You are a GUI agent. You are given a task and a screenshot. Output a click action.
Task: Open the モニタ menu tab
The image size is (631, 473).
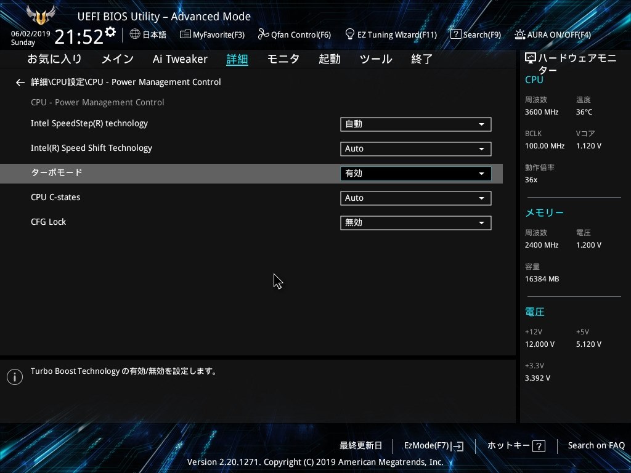click(283, 59)
